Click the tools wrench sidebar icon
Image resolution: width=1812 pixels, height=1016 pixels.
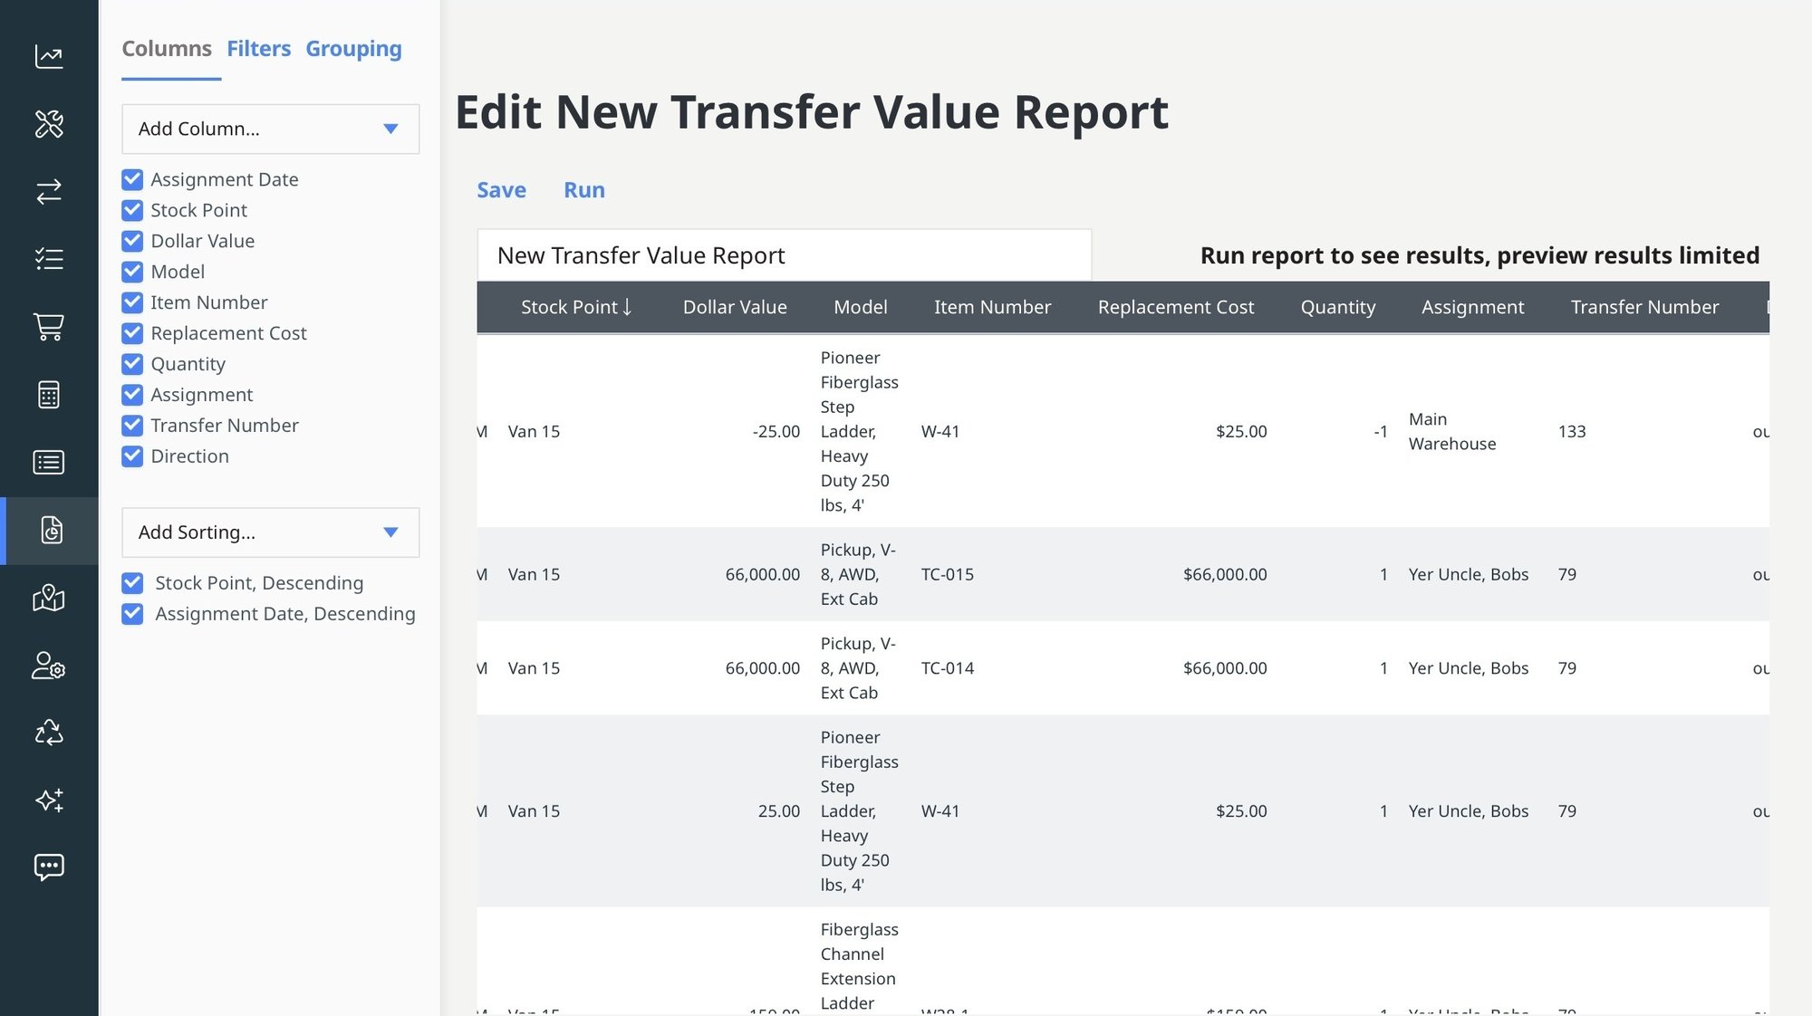click(49, 124)
